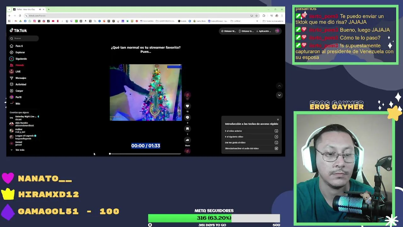Open the Google Drive bookmark
The image size is (403, 227).
[x=20, y=21]
